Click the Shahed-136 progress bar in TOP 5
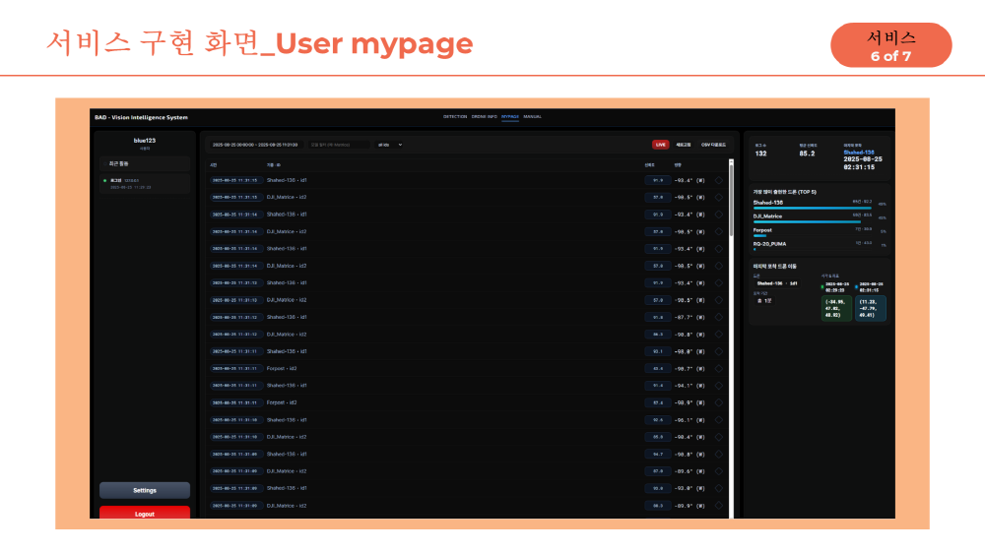 [x=813, y=208]
